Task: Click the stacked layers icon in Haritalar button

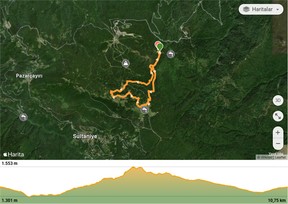Action: pyautogui.click(x=246, y=9)
